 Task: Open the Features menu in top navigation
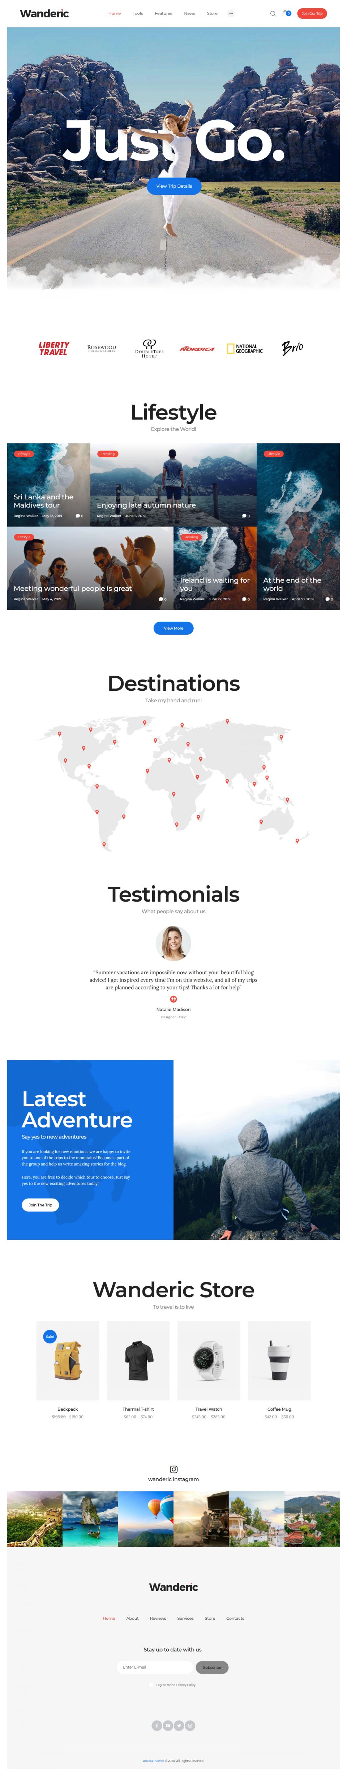tap(163, 14)
